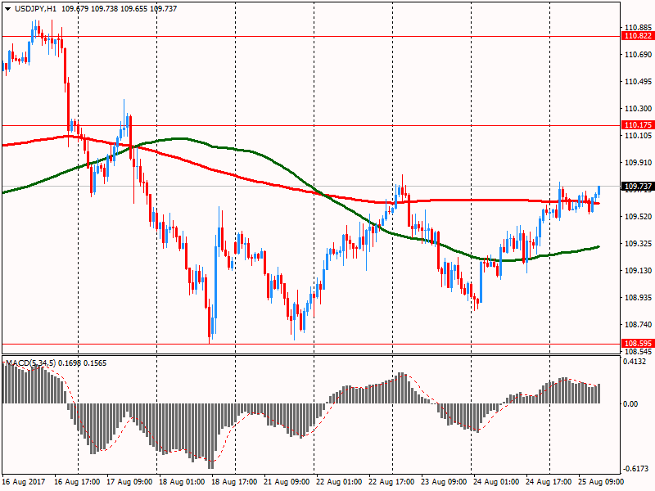Click the 109.130 price axis value
The width and height of the screenshot is (655, 491).
pos(638,271)
